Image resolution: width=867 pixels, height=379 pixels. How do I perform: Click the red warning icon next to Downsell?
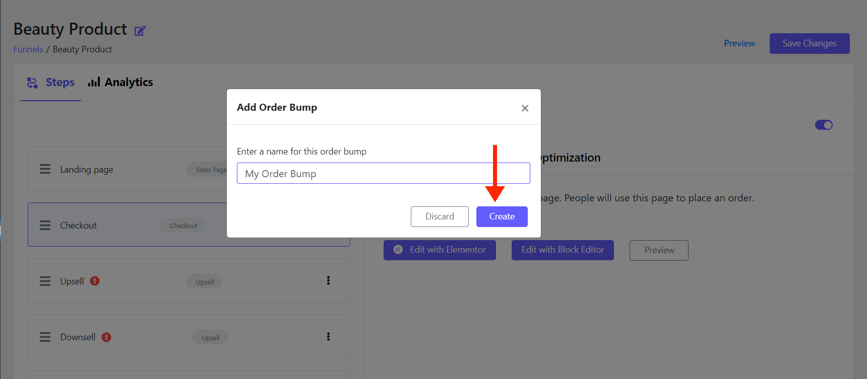(106, 337)
